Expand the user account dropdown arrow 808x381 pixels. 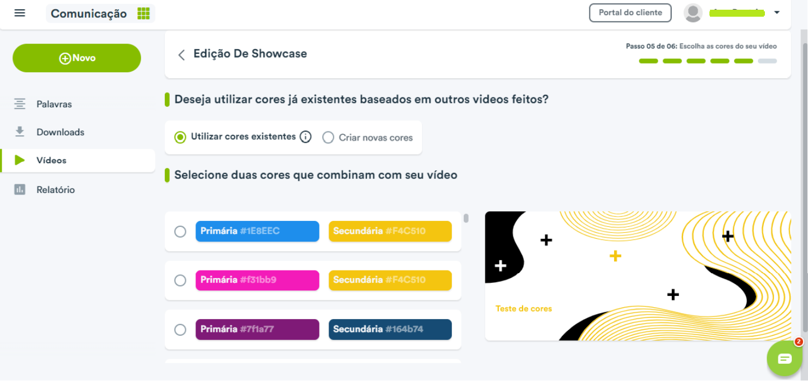pyautogui.click(x=777, y=13)
